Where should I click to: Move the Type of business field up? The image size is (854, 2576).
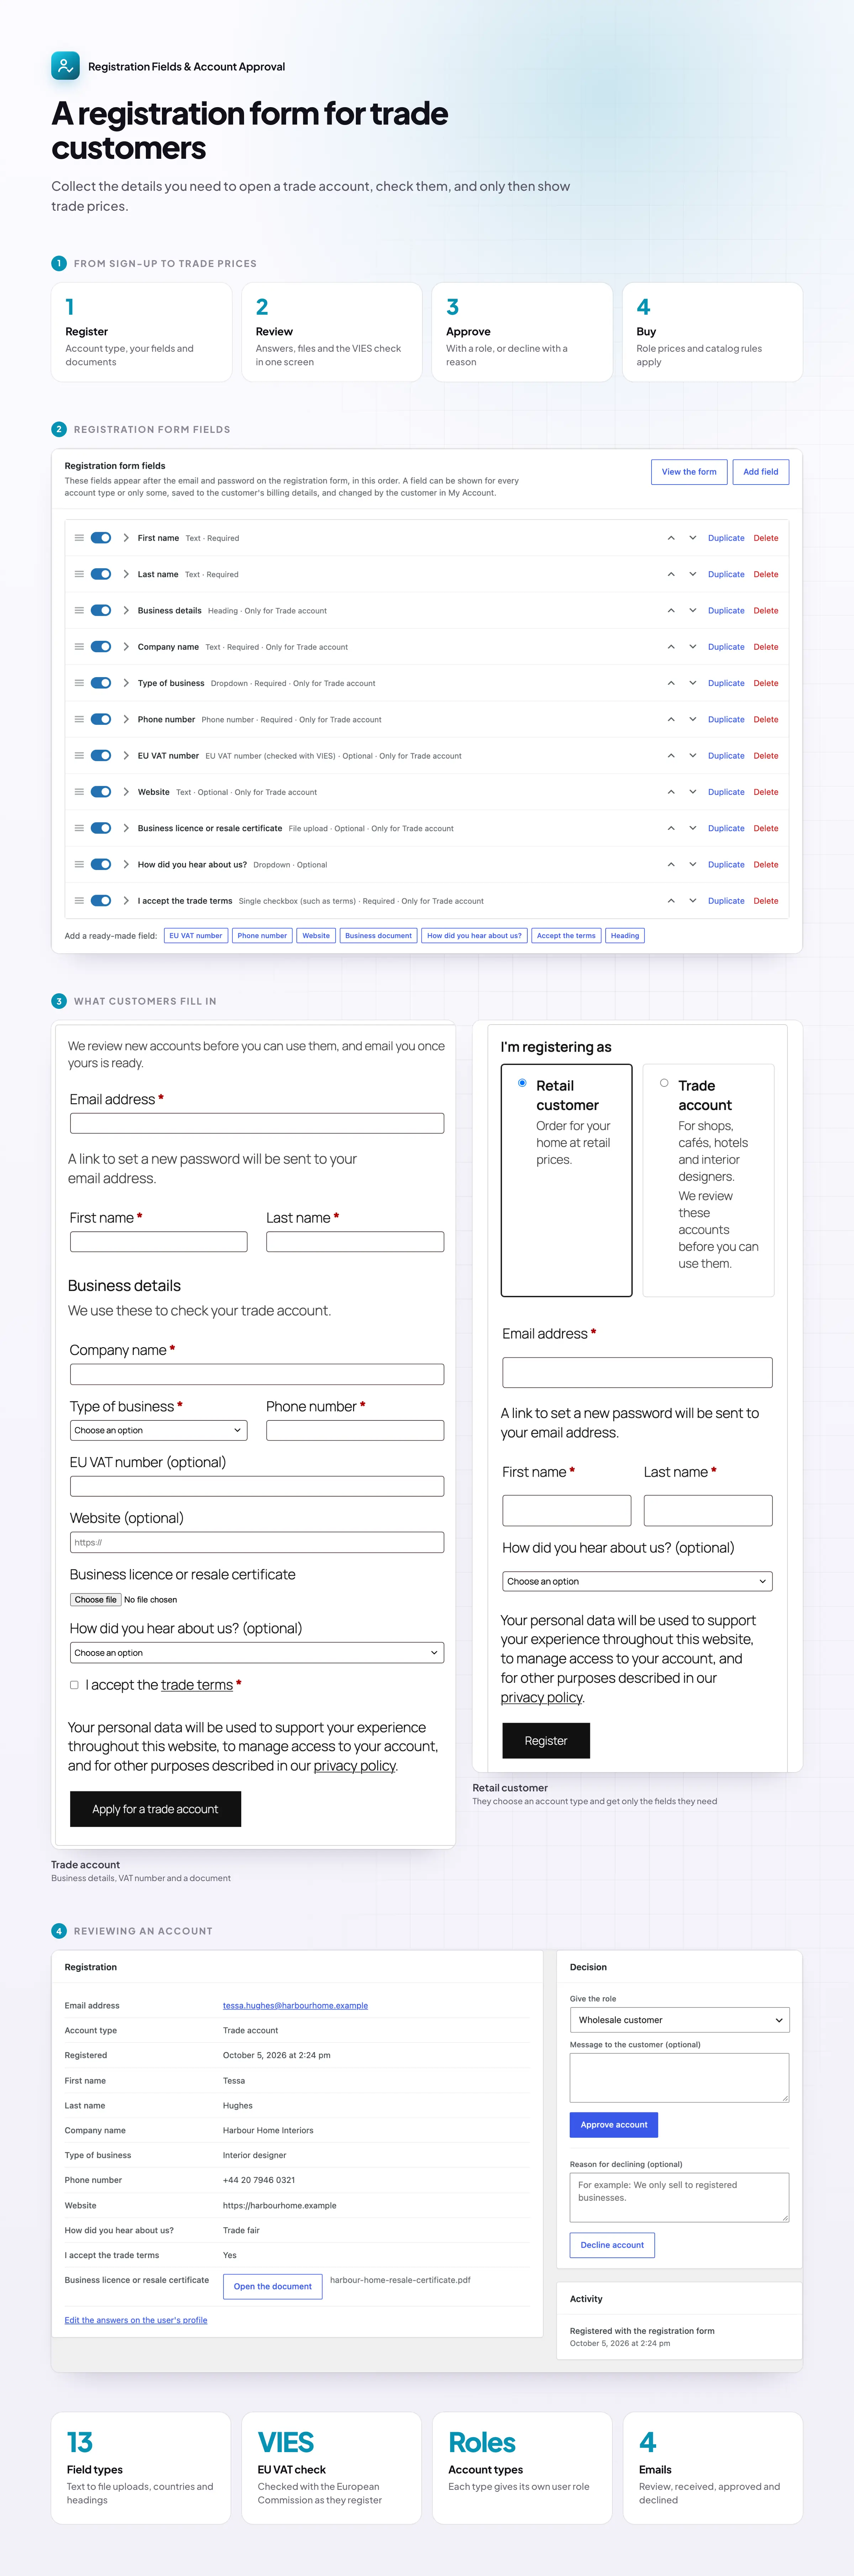[x=671, y=683]
